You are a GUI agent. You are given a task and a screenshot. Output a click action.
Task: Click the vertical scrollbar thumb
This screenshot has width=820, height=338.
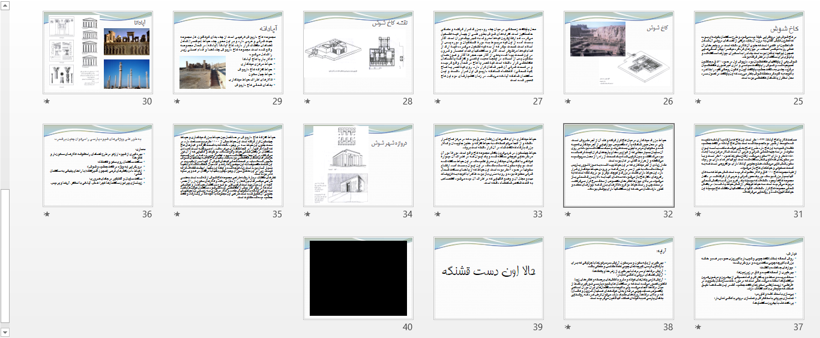pos(5,256)
